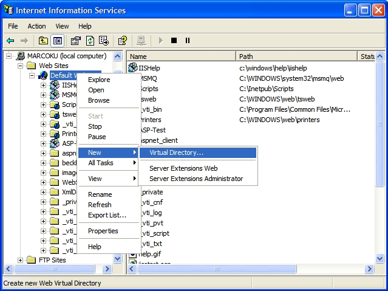The image size is (388, 291).
Task: Click the Start item play icon
Action: point(160,40)
